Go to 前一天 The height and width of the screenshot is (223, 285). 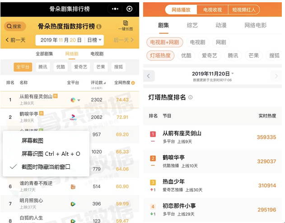tap(15, 40)
